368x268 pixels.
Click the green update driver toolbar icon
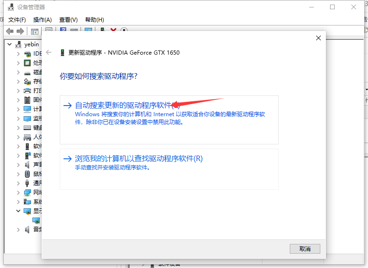pyautogui.click(x=102, y=31)
